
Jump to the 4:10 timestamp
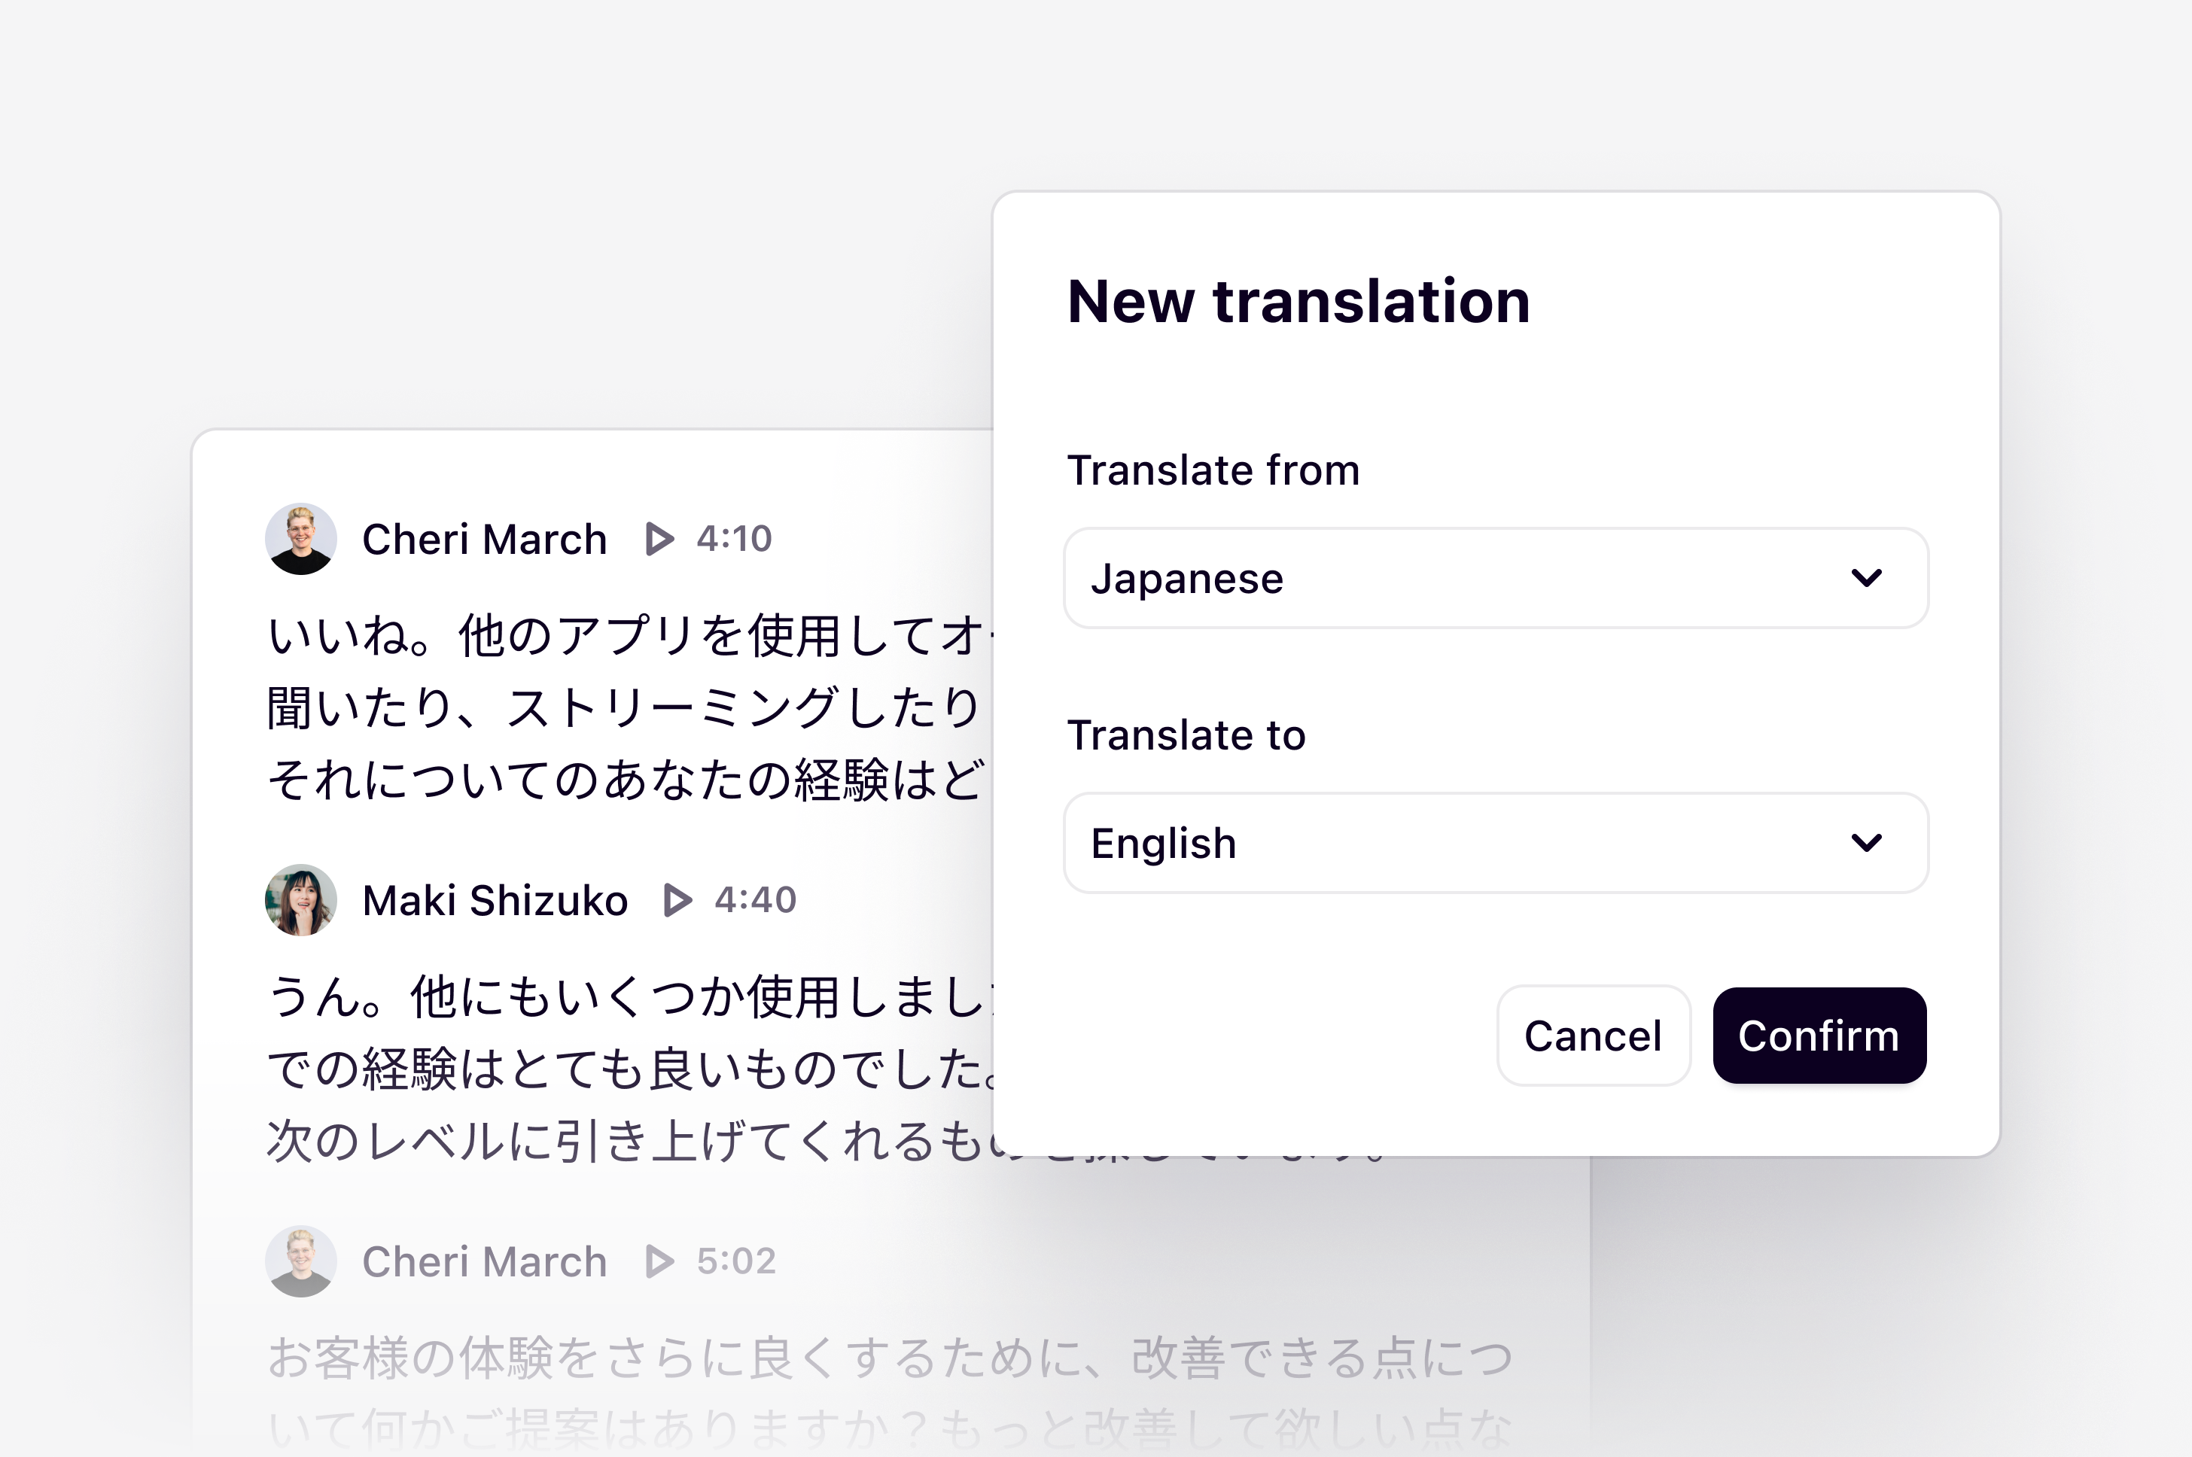click(734, 539)
